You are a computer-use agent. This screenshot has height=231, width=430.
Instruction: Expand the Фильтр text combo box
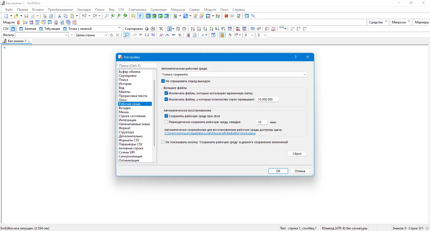click(x=42, y=35)
